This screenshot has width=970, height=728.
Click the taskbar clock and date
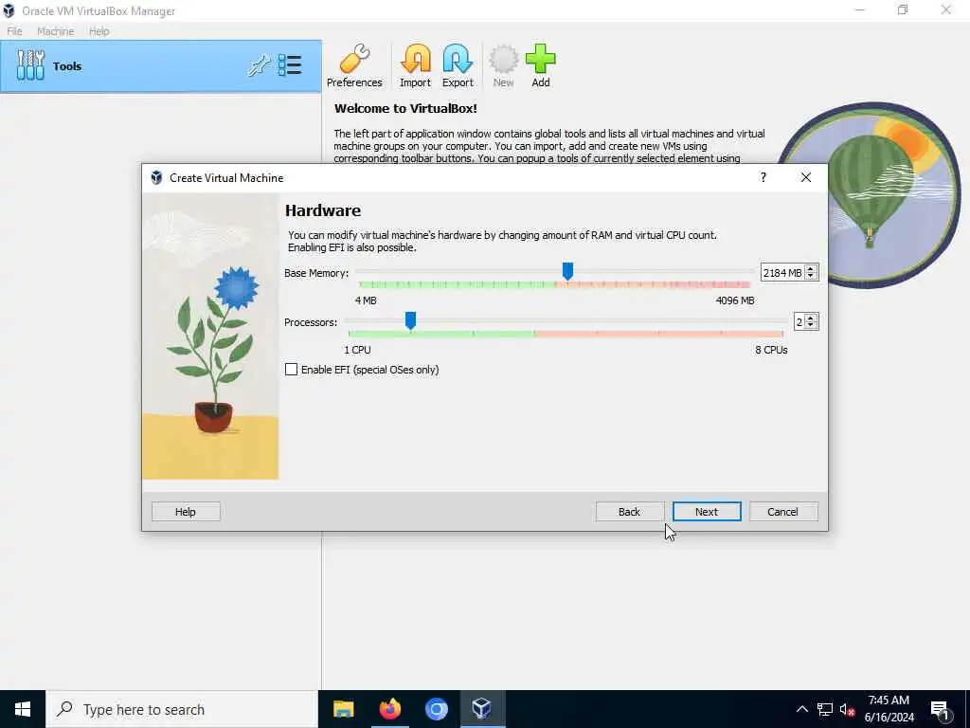(889, 709)
